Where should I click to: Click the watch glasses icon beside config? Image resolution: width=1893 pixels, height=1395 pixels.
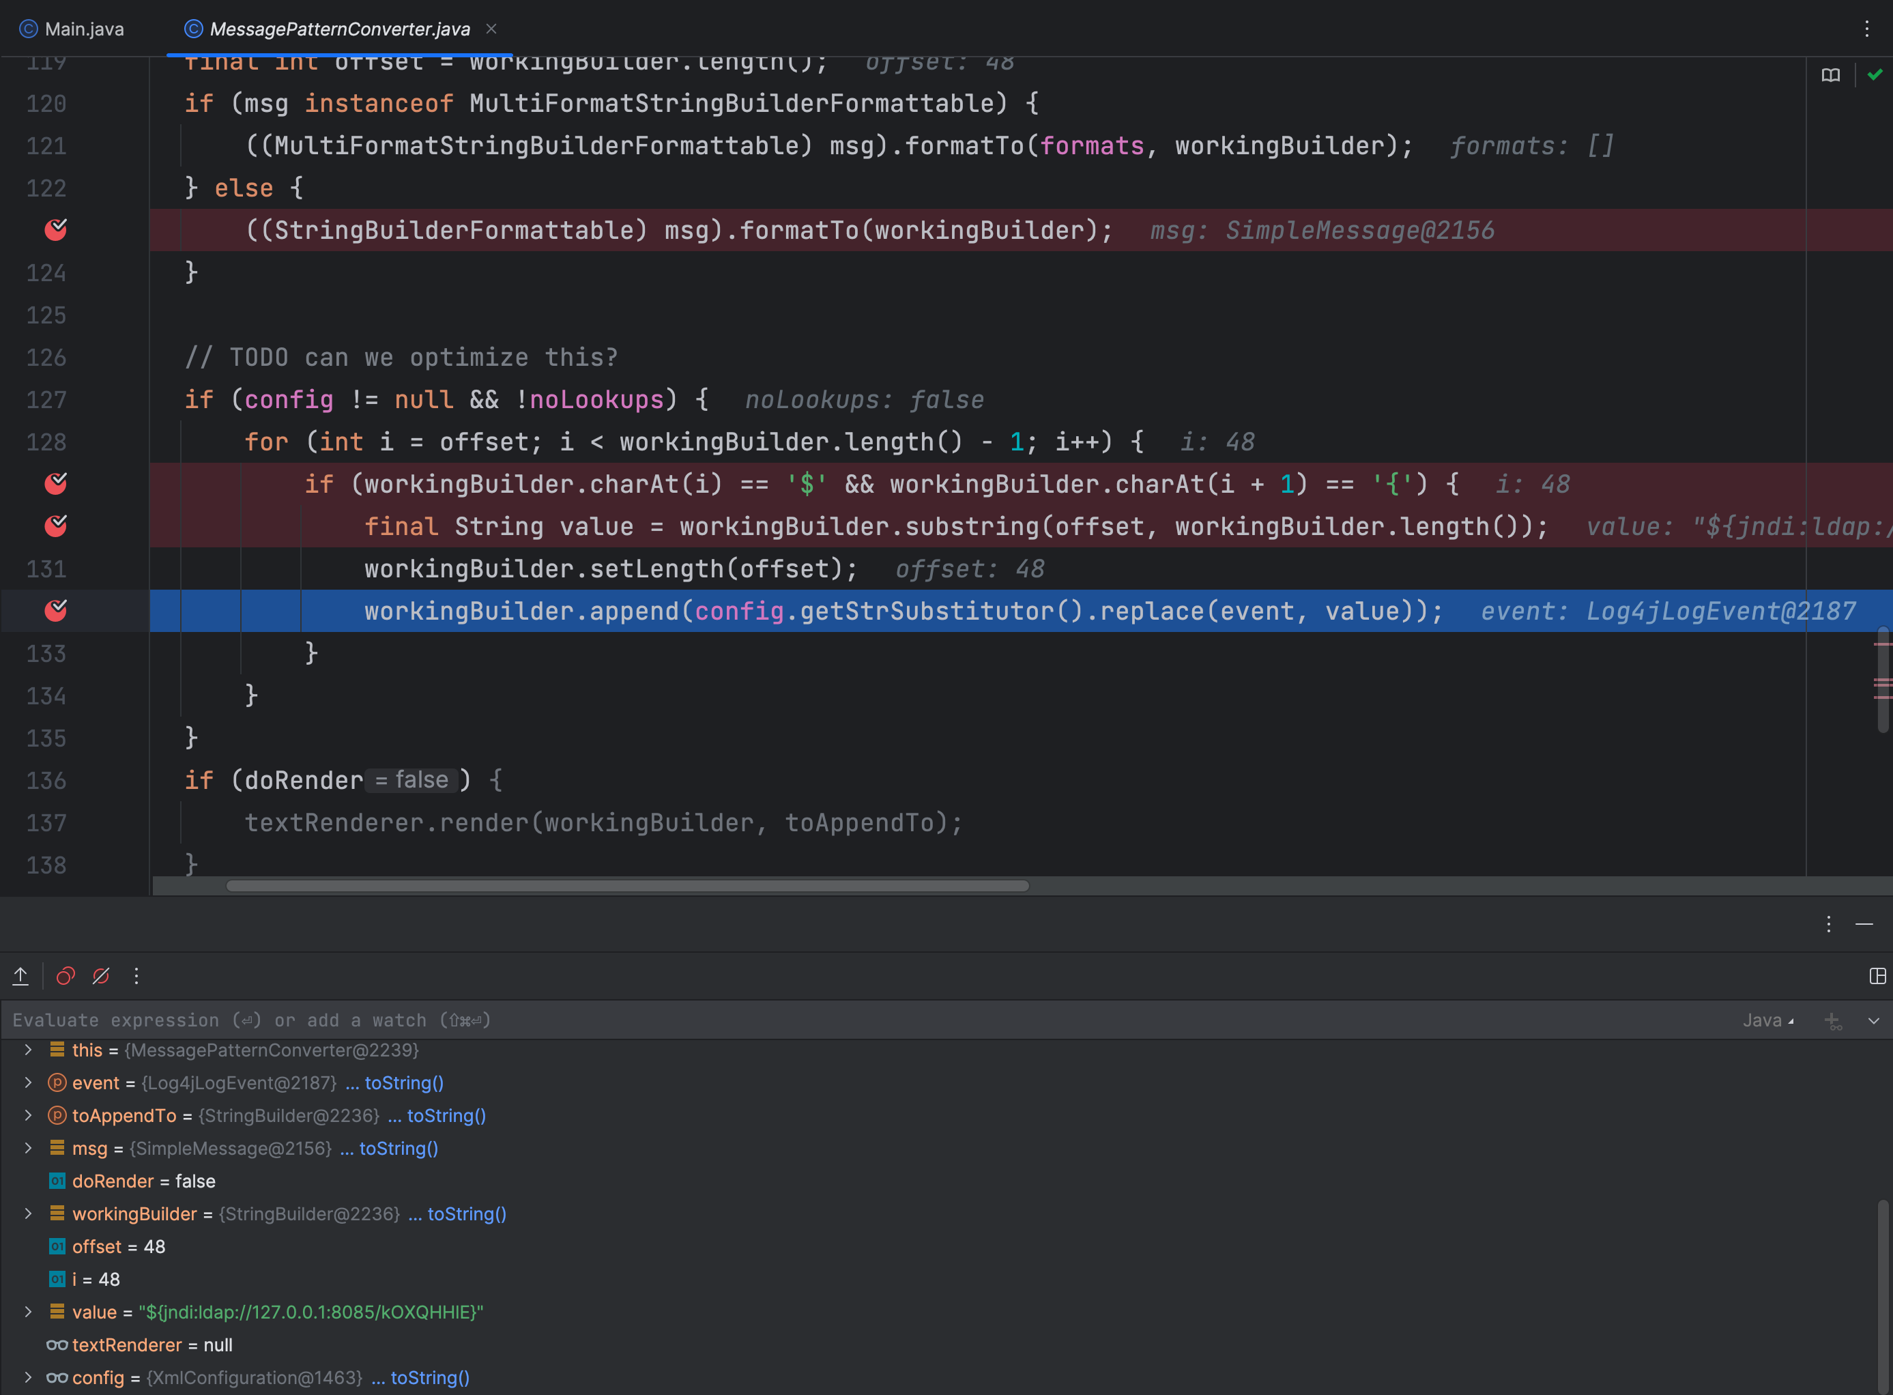57,1377
